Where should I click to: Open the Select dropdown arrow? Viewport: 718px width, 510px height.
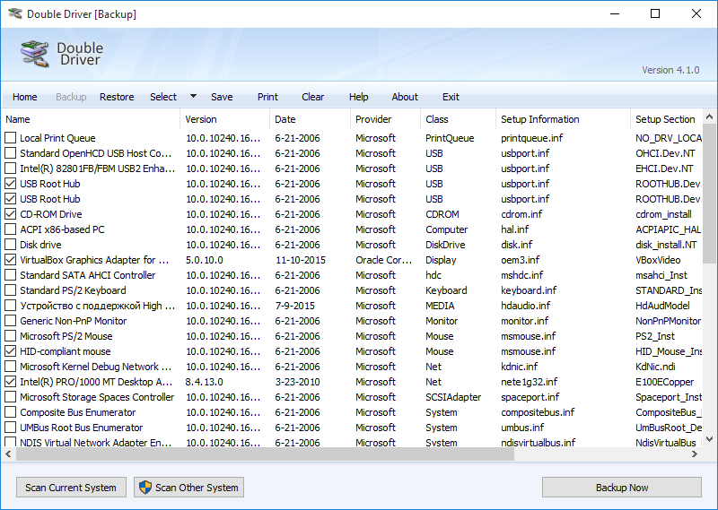(193, 96)
